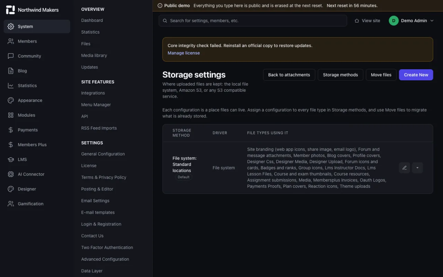Open Storage methods
The height and width of the screenshot is (277, 443).
point(341,75)
